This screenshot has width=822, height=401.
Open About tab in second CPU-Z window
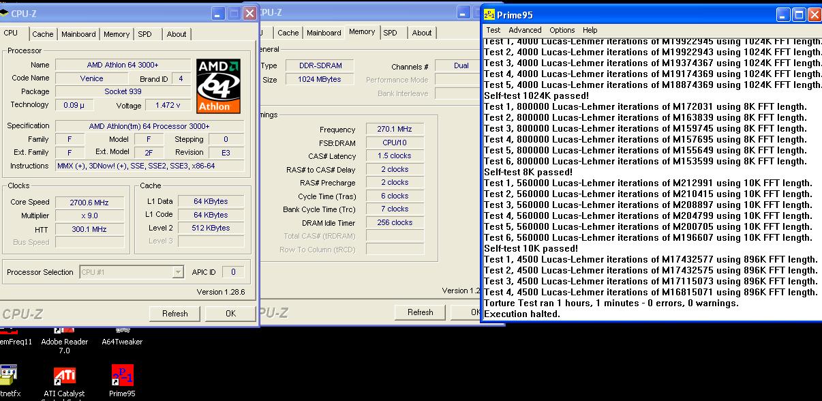click(422, 33)
